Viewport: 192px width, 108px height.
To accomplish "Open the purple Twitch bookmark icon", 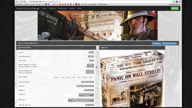I will (x=46, y=4).
